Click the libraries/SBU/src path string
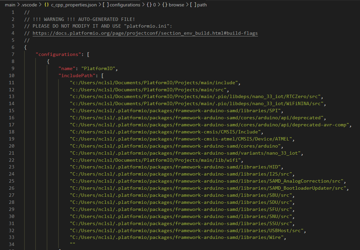 (x=181, y=195)
